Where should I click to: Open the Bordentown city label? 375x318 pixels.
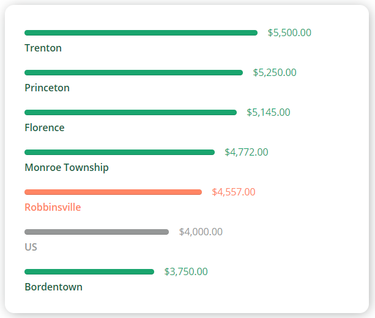tap(54, 287)
